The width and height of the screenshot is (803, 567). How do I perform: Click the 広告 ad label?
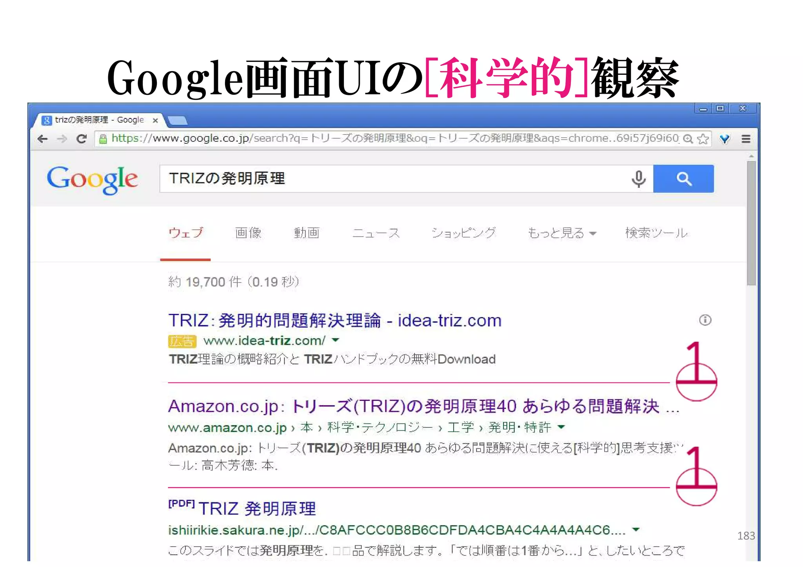coord(182,341)
